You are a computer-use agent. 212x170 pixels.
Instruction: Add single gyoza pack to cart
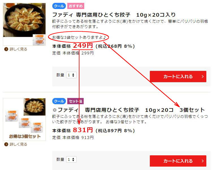pyautogui.click(x=178, y=77)
